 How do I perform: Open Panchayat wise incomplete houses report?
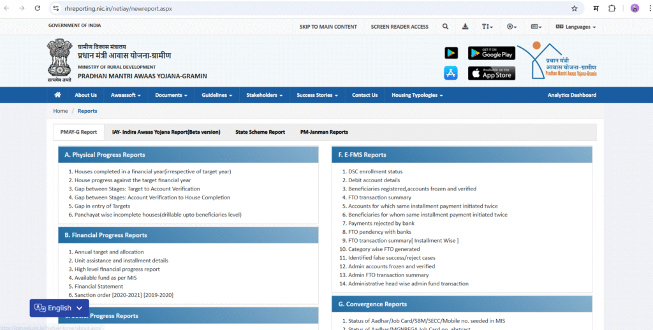(158, 215)
